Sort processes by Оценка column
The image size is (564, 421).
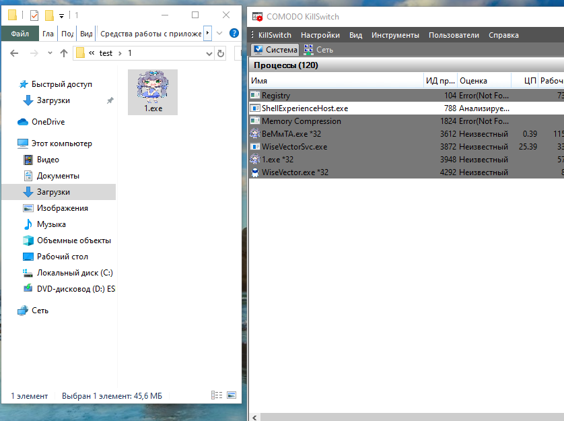point(484,81)
